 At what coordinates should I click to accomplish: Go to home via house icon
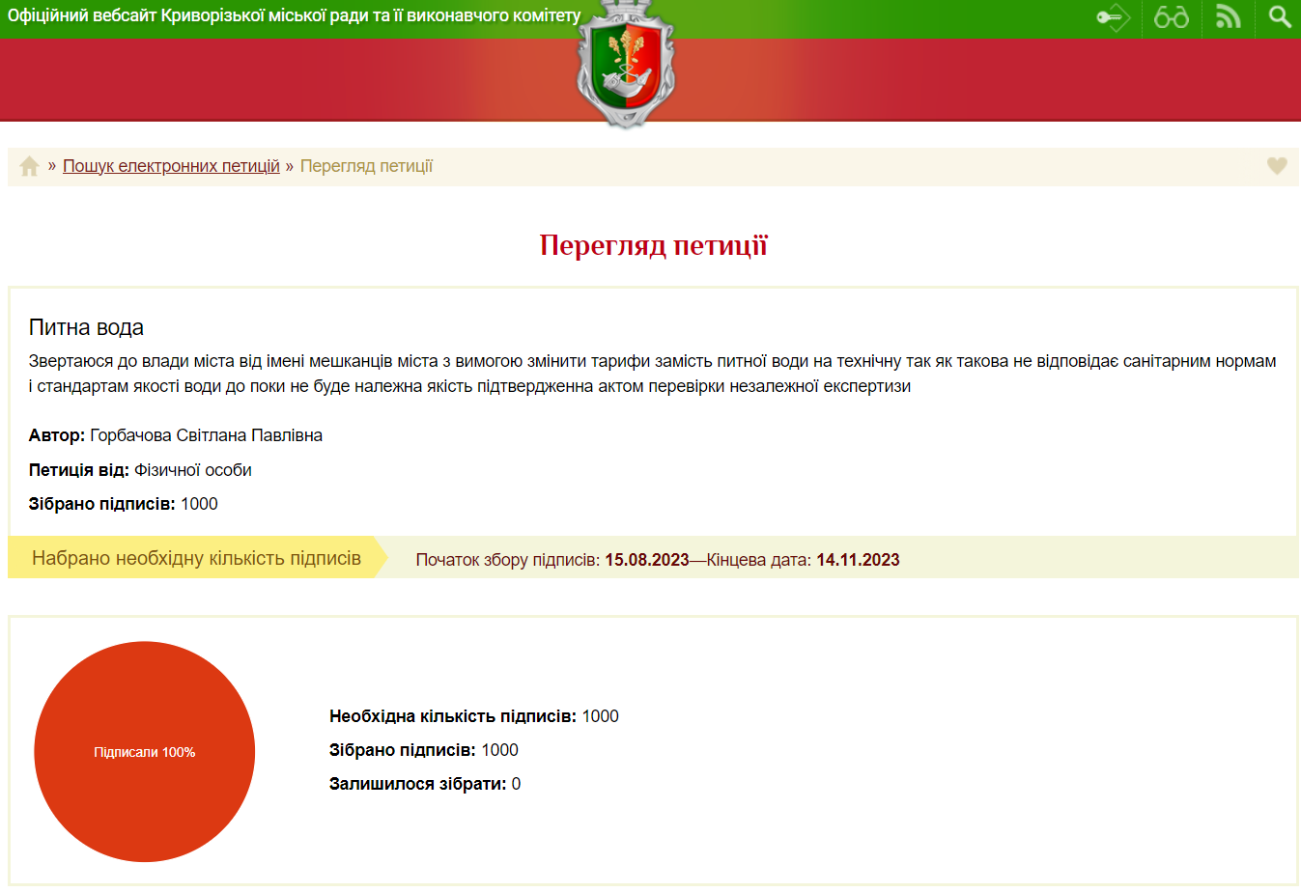coord(29,166)
